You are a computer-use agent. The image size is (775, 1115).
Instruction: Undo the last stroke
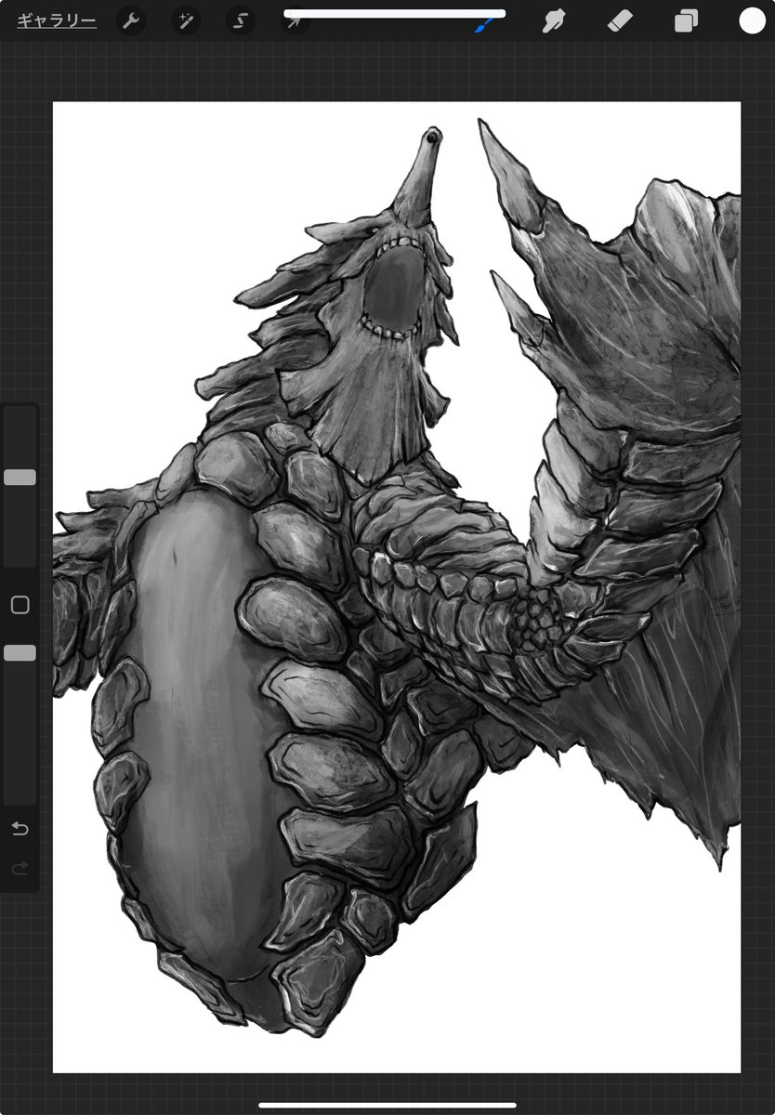tap(20, 828)
